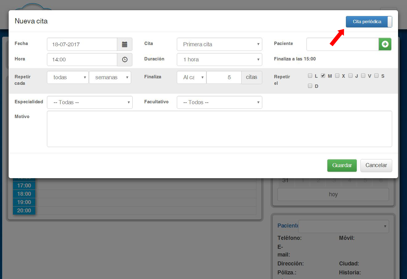Screen dimensions: 407x279
Task: Click inside the Motivo text area
Action: pos(219,129)
